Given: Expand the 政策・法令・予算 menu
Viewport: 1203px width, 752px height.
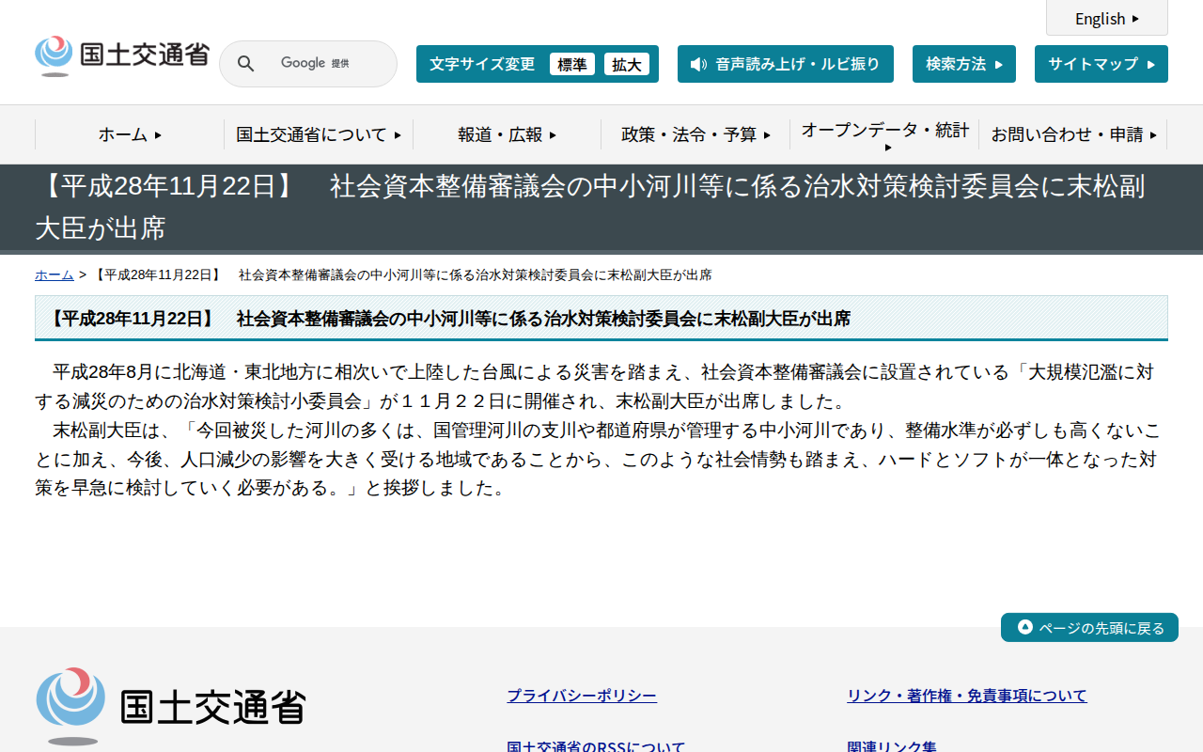Looking at the screenshot, I should [696, 134].
